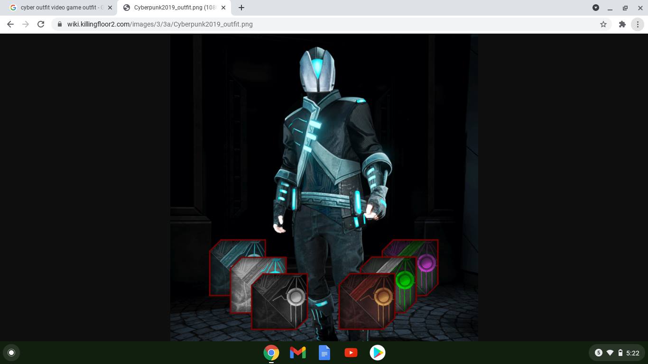Screen dimensions: 648x364
Task: Open the Chrome three-dot menu
Action: click(x=638, y=24)
